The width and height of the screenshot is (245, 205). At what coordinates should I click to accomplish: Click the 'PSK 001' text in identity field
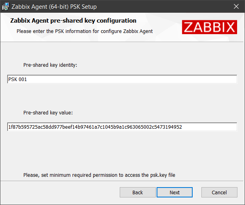coord(17,79)
